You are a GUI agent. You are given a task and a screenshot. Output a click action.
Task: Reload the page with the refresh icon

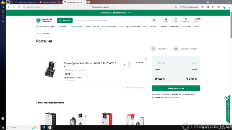tap(19, 7)
